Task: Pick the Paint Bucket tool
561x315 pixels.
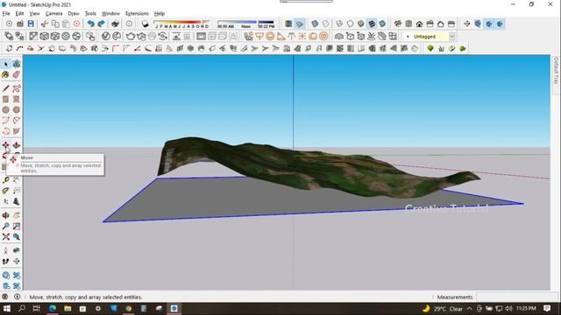Action: click(x=6, y=74)
